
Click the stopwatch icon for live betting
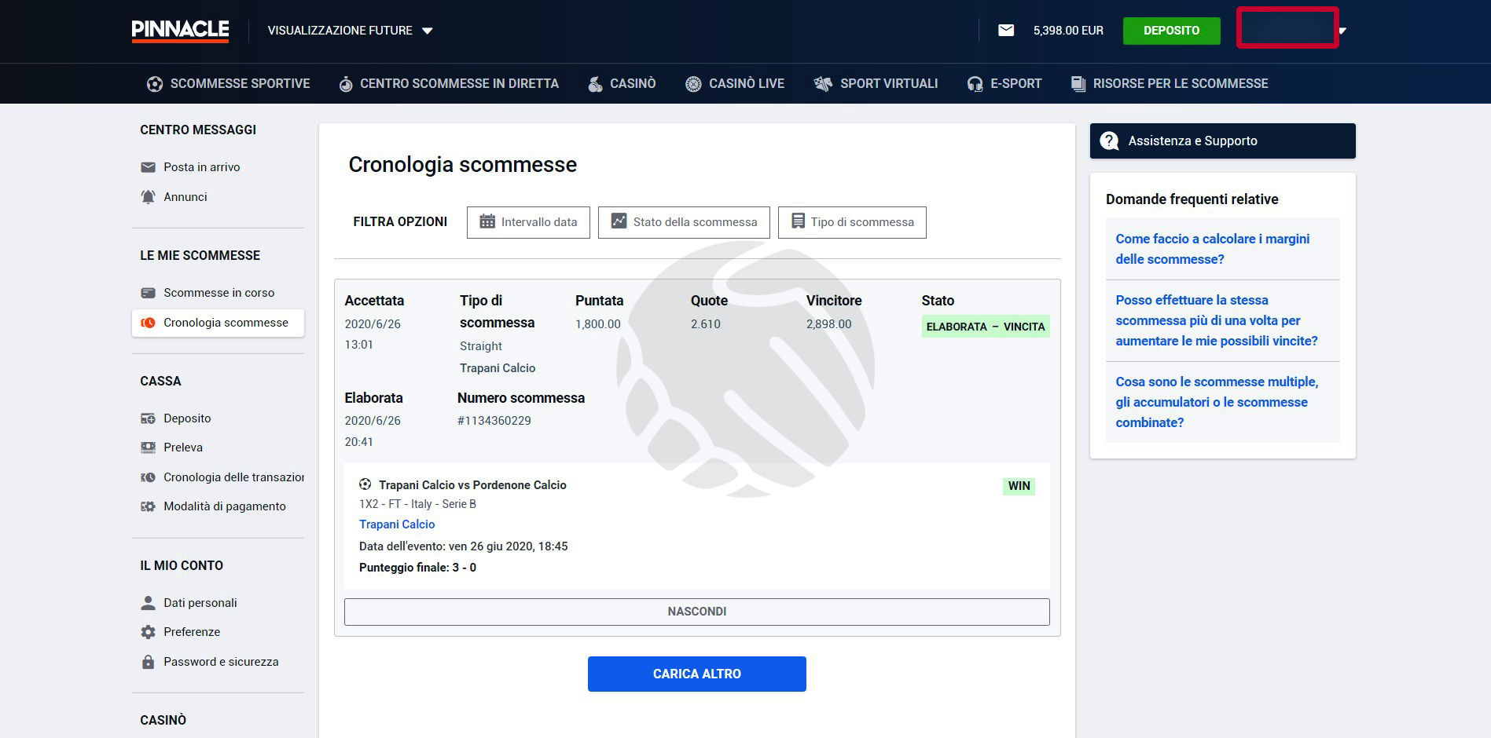[x=346, y=84]
